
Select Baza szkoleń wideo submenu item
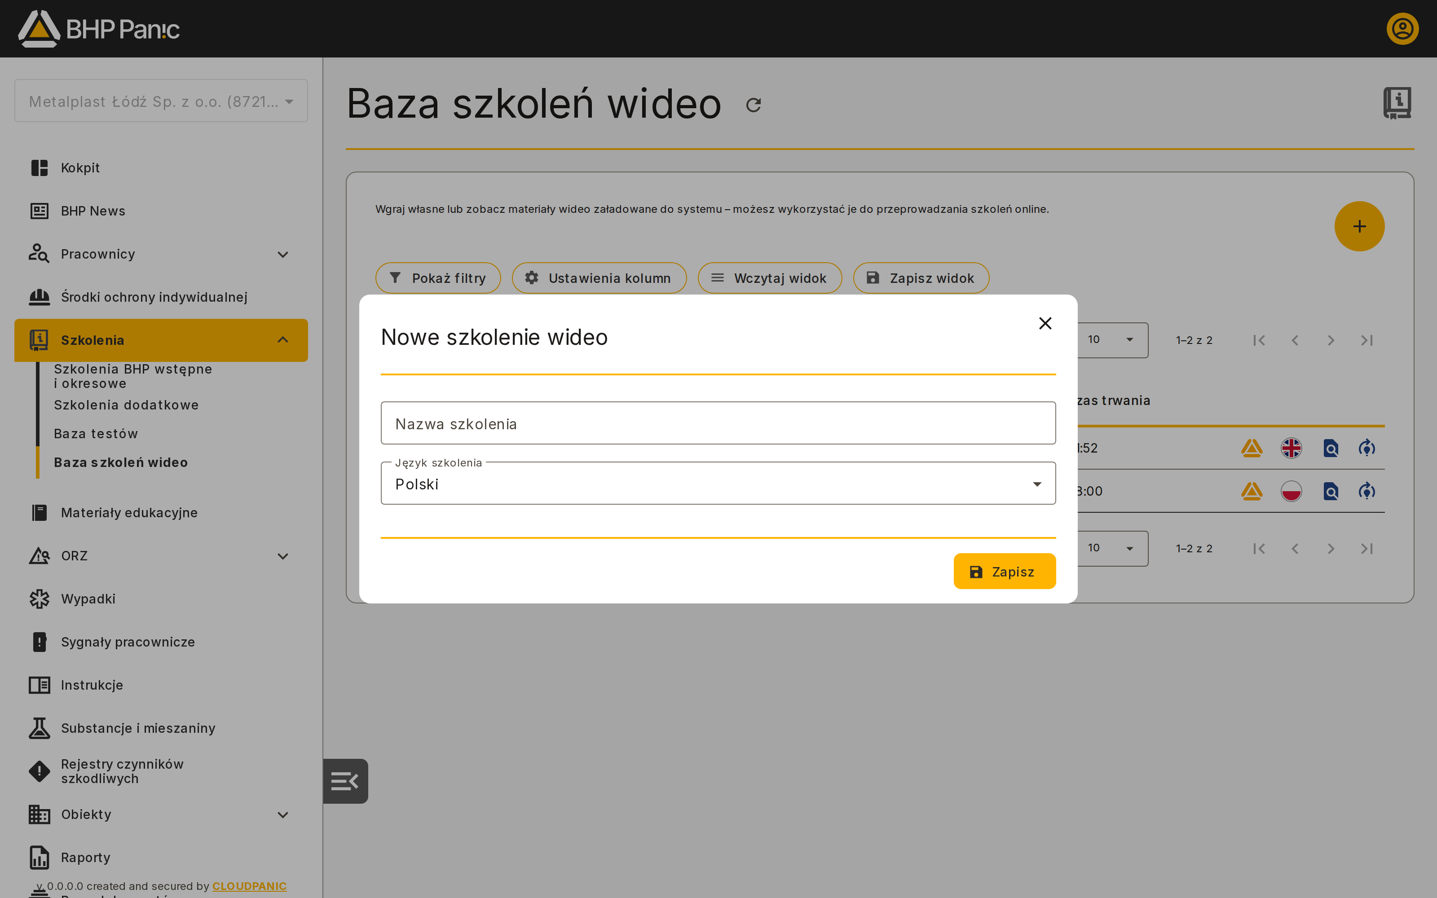120,462
